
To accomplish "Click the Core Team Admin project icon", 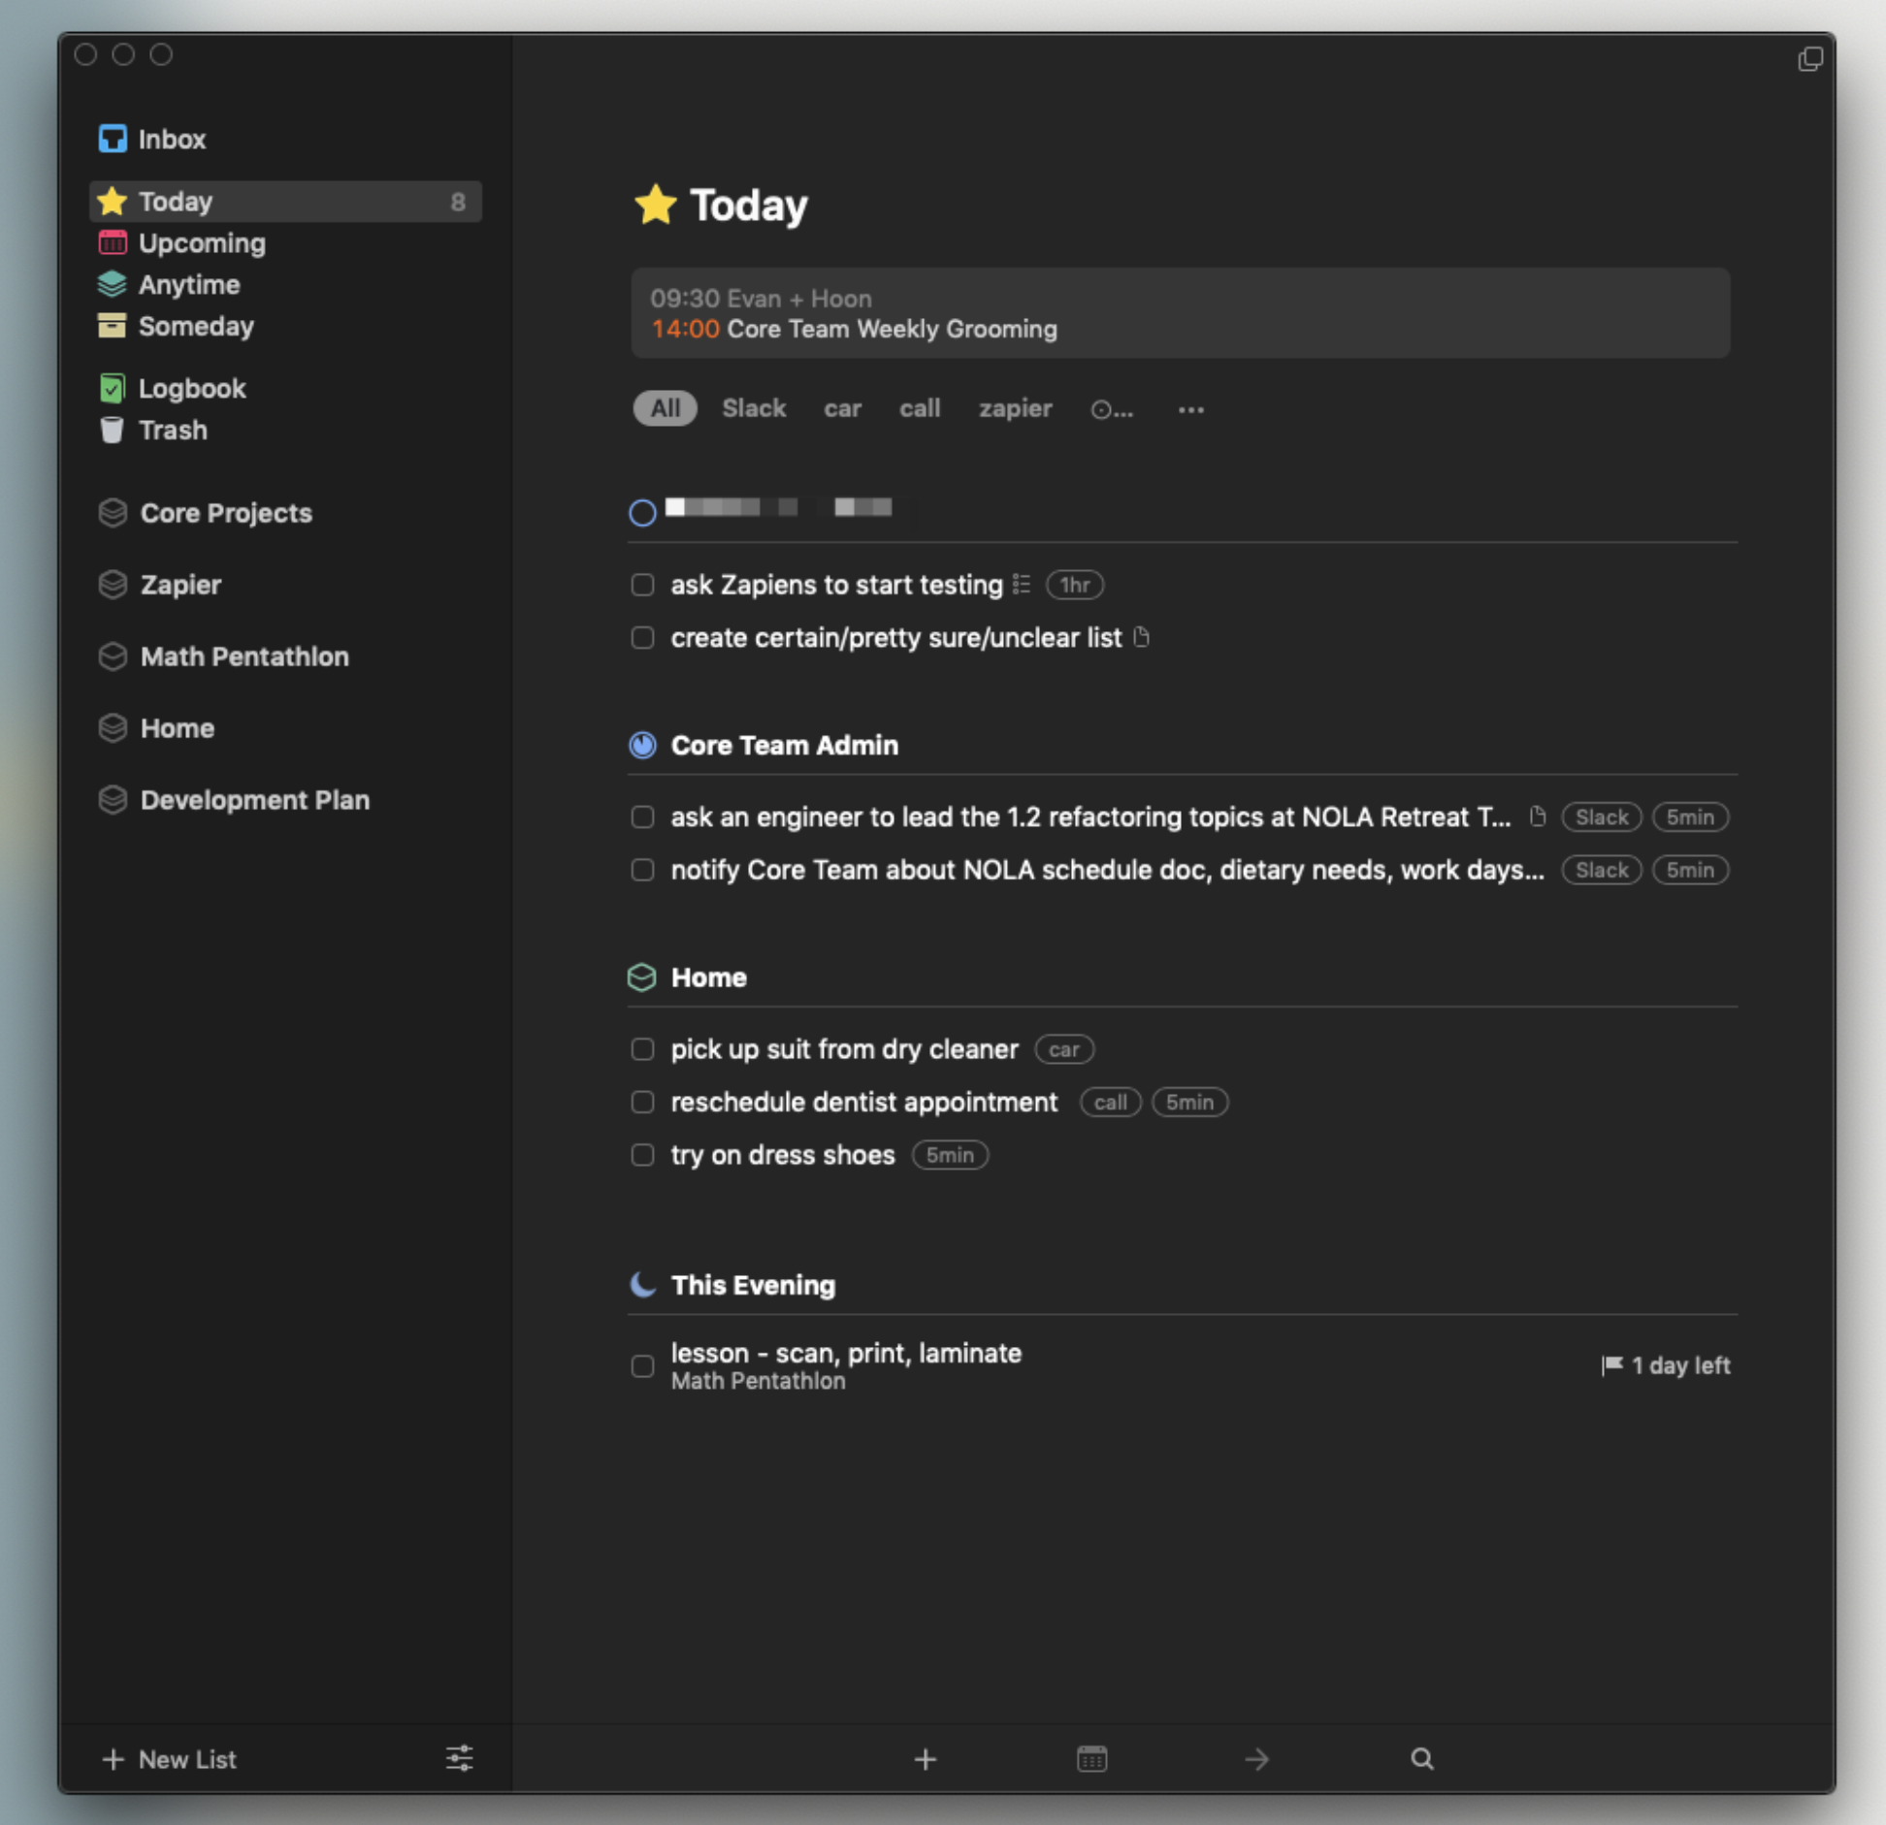I will 643,743.
